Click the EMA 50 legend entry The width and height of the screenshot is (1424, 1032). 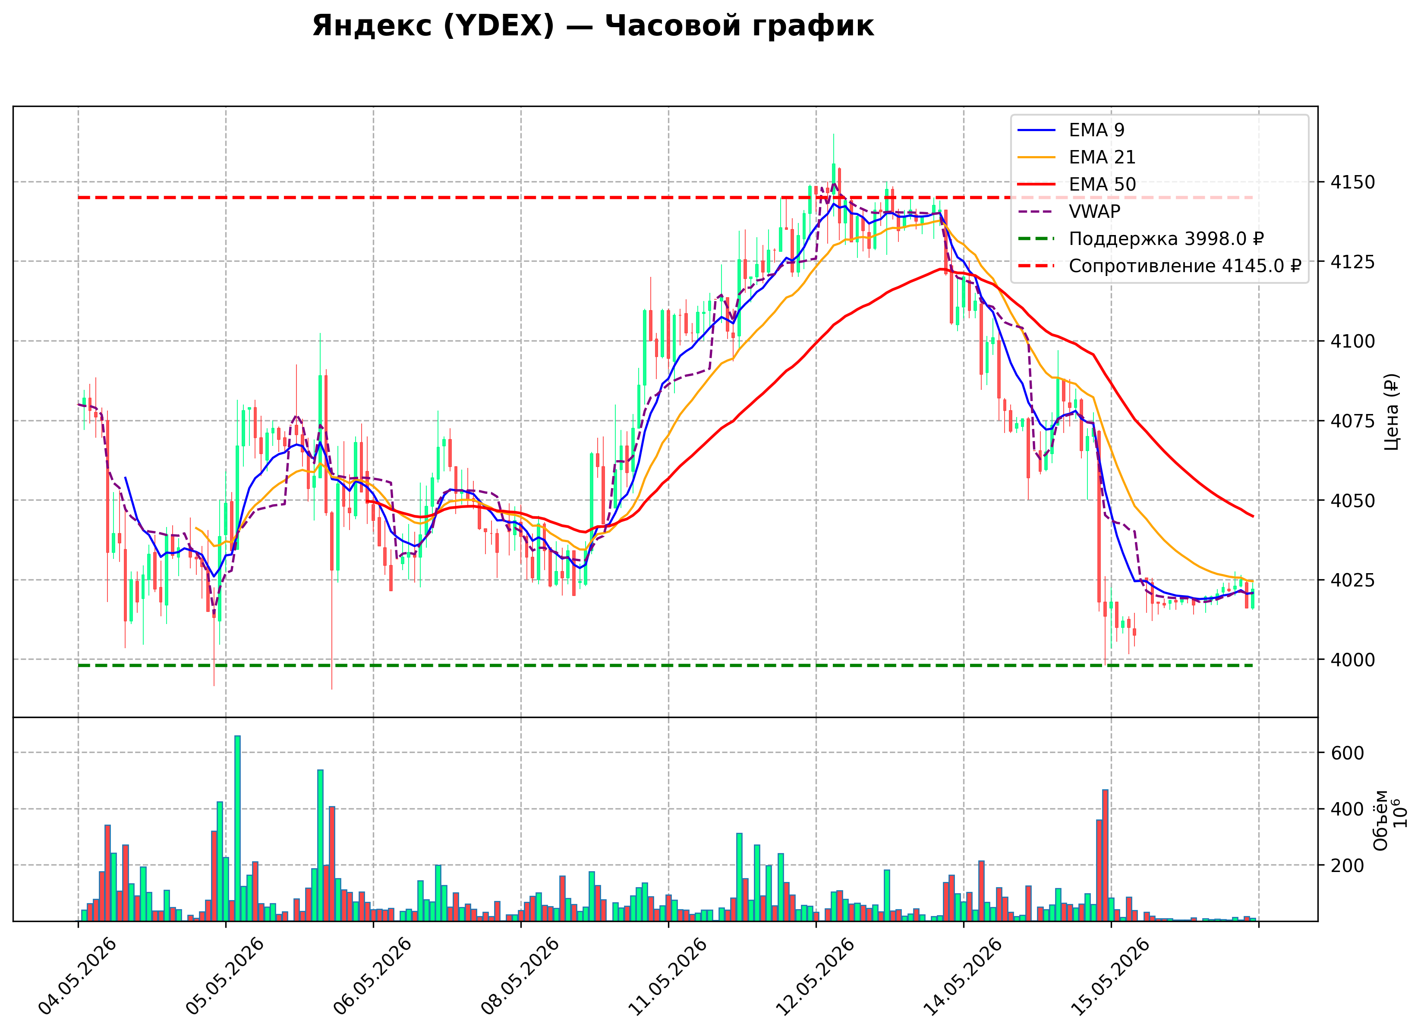point(1077,185)
